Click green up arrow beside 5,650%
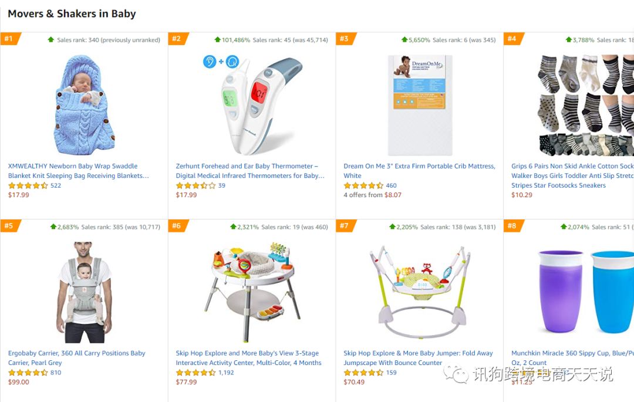This screenshot has height=402, width=634. pyautogui.click(x=404, y=39)
